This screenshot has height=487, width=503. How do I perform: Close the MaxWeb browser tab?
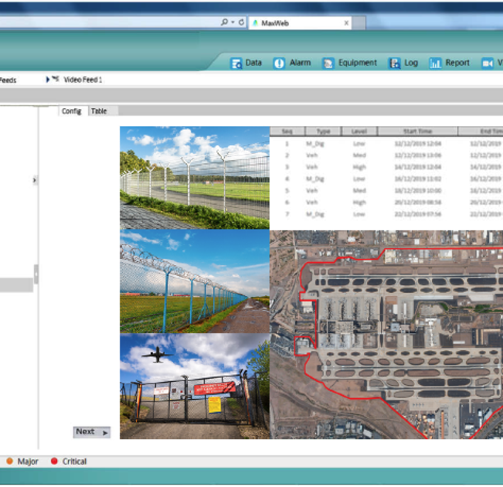click(346, 23)
